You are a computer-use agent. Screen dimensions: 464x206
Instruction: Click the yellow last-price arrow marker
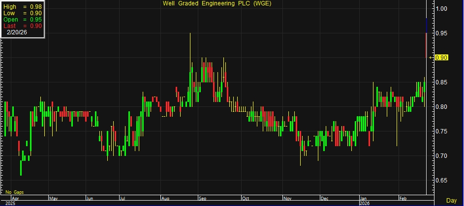click(x=430, y=58)
